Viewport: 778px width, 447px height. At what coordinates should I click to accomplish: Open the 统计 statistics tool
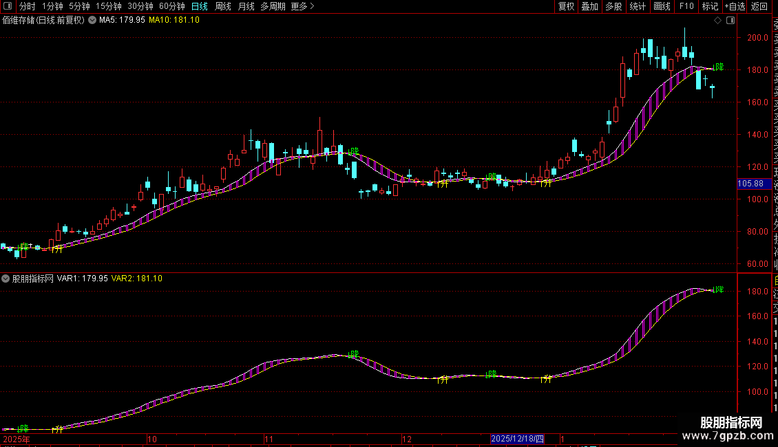click(x=638, y=6)
